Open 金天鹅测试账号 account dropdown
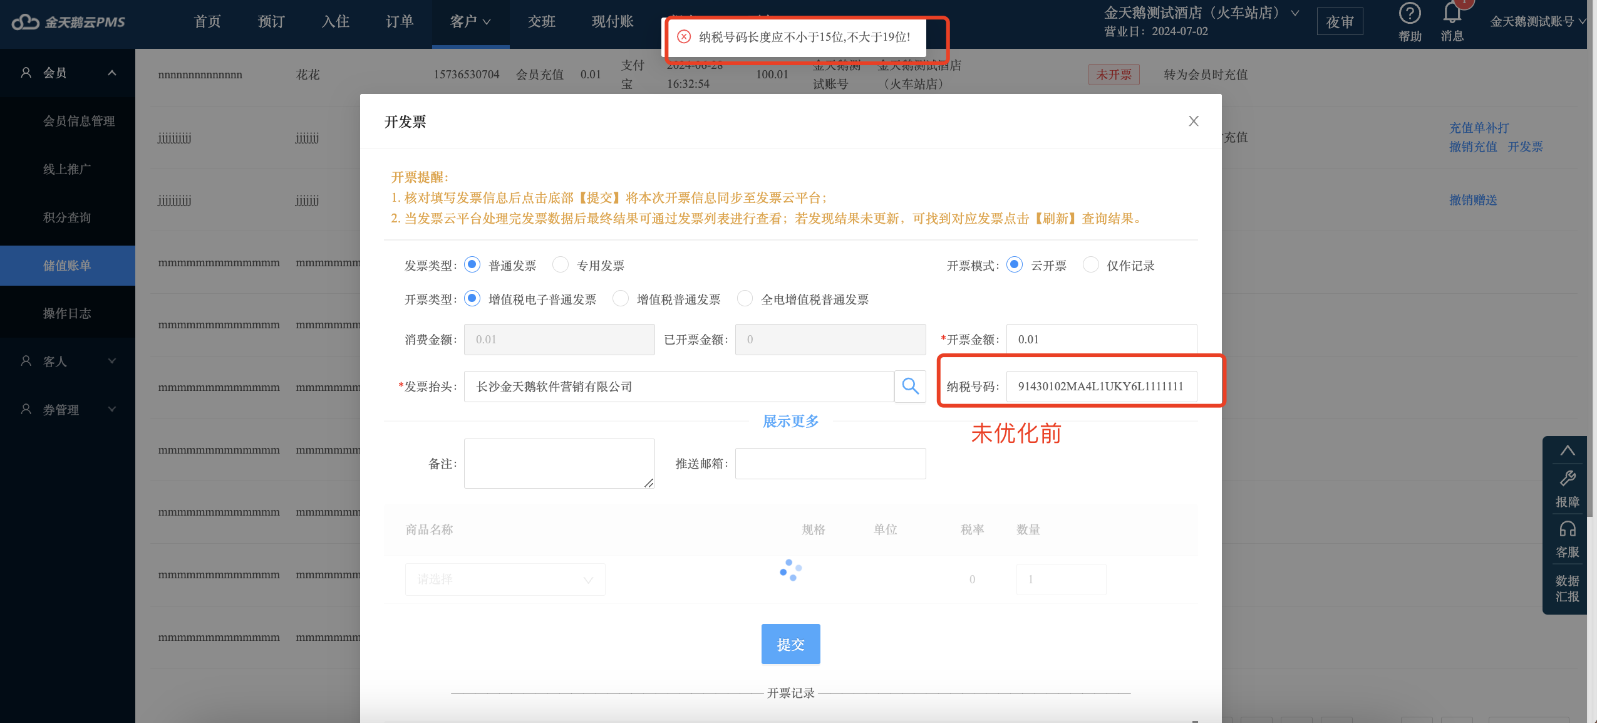 1538,22
